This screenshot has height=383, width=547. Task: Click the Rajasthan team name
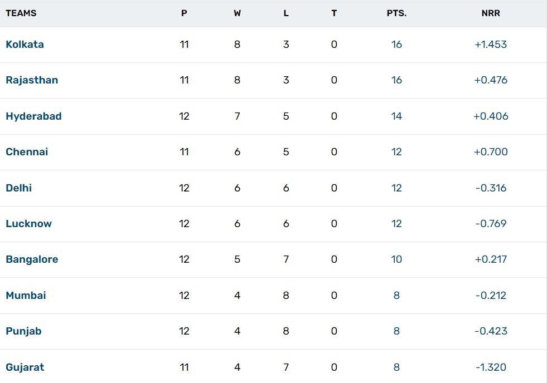pyautogui.click(x=32, y=80)
